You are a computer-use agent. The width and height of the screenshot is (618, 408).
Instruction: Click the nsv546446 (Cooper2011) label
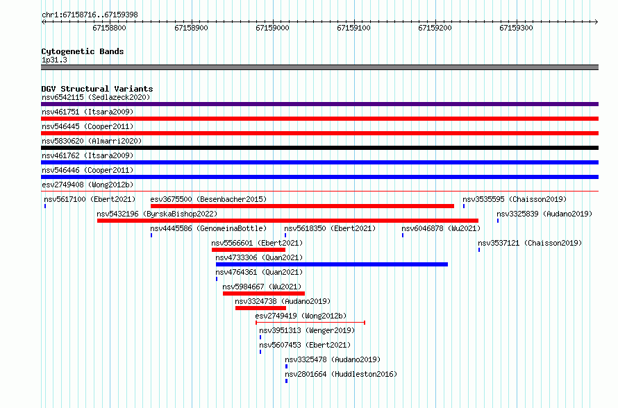point(87,170)
